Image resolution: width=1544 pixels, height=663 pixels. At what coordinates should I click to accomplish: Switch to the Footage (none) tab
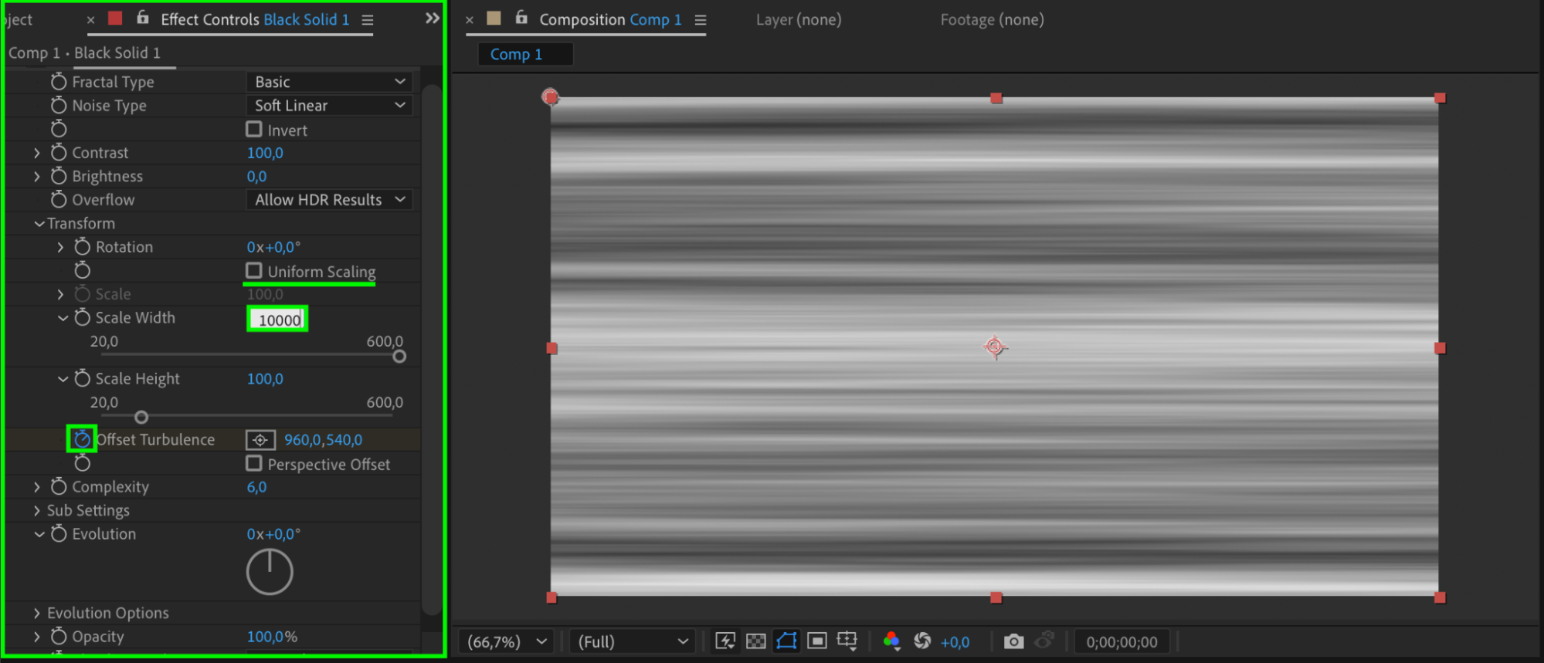992,19
